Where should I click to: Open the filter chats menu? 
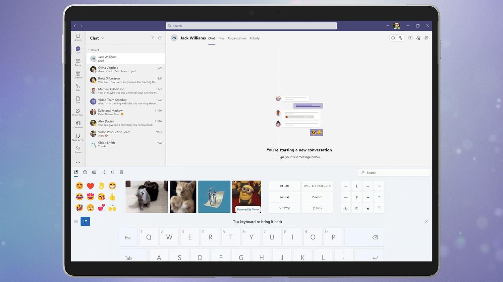[x=153, y=38]
